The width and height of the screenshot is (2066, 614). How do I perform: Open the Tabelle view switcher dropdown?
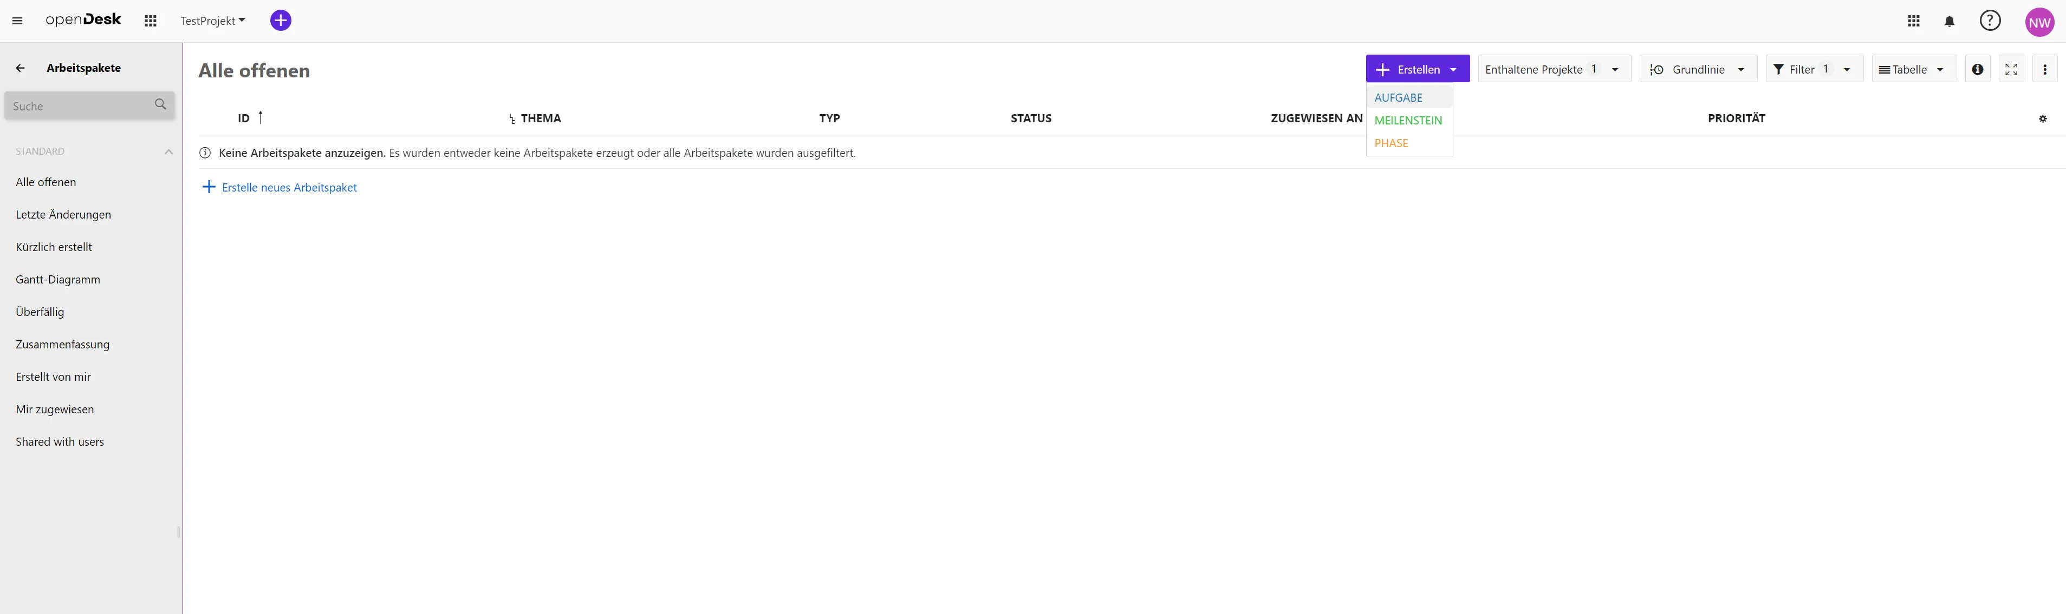point(1913,70)
